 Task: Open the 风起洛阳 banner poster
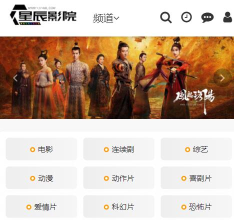click(117, 77)
